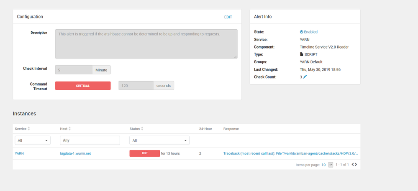Click the pencil icon next to Check Count
Screen dimensions: 418x191
[x=305, y=77]
